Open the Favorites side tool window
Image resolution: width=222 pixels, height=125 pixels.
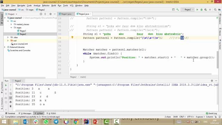tap(2, 87)
